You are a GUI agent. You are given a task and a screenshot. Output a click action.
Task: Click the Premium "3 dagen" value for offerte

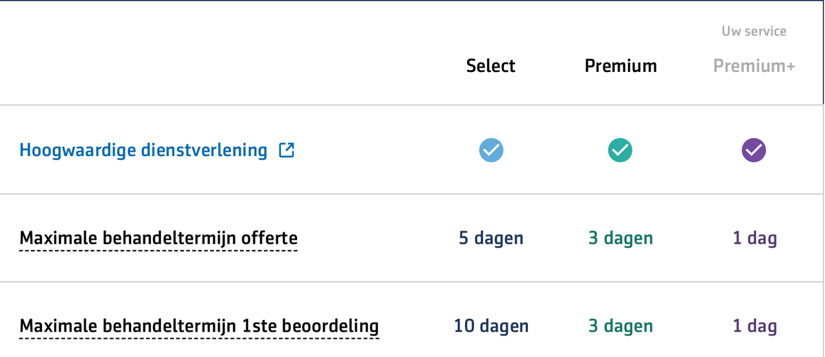coord(621,238)
